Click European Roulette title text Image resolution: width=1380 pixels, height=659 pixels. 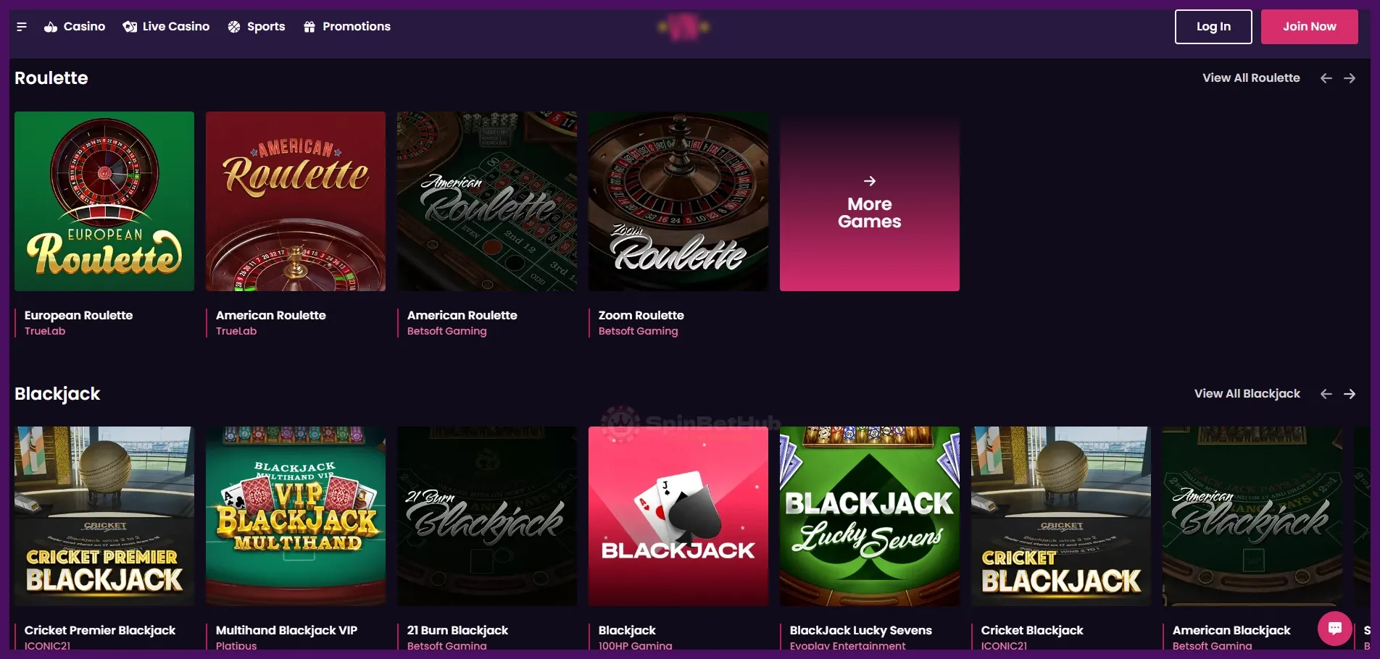79,315
